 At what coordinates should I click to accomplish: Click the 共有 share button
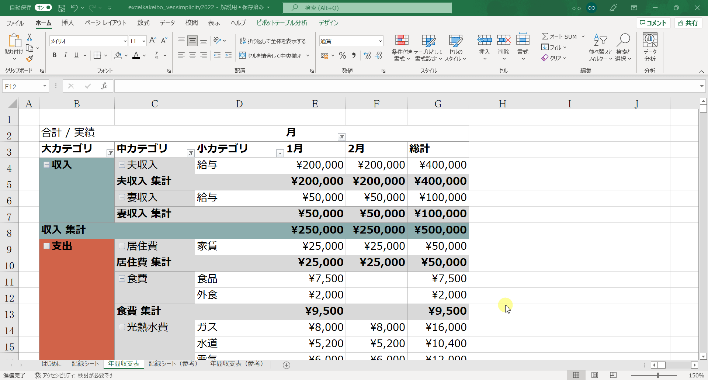click(688, 23)
